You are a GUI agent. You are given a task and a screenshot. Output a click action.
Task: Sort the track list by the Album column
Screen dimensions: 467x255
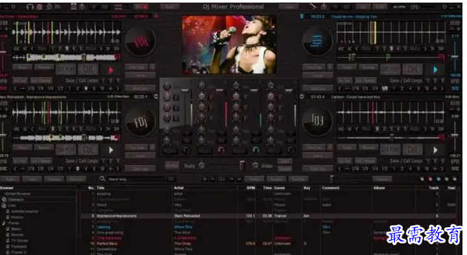379,188
